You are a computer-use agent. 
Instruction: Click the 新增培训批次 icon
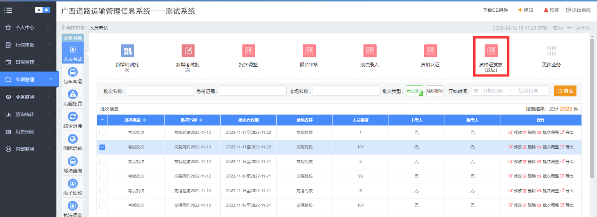click(127, 51)
